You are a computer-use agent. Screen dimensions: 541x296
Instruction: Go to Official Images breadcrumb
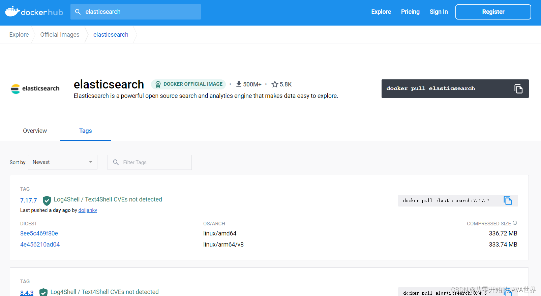click(60, 35)
